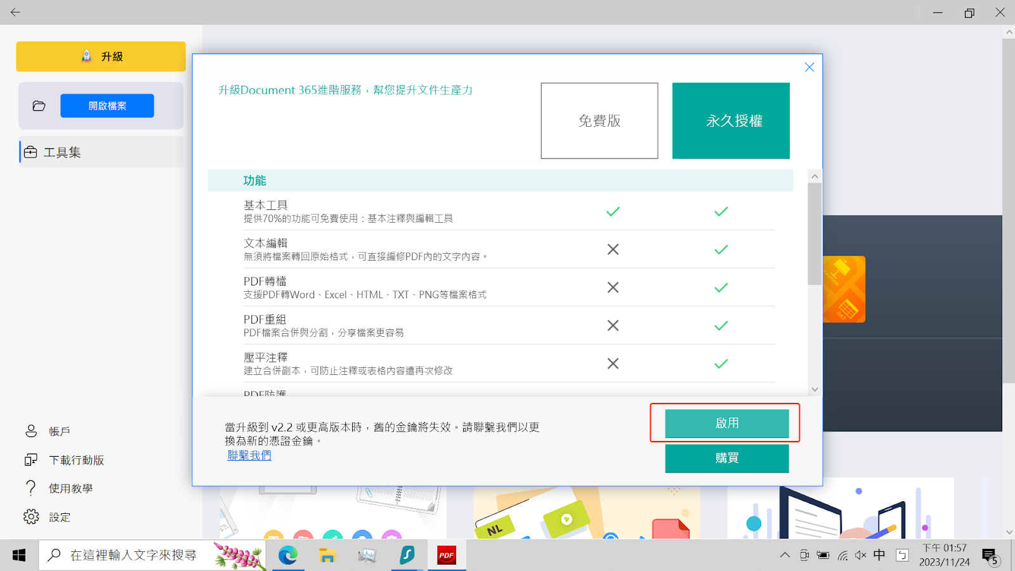
Task: Click the muted volume tray icon
Action: [861, 555]
